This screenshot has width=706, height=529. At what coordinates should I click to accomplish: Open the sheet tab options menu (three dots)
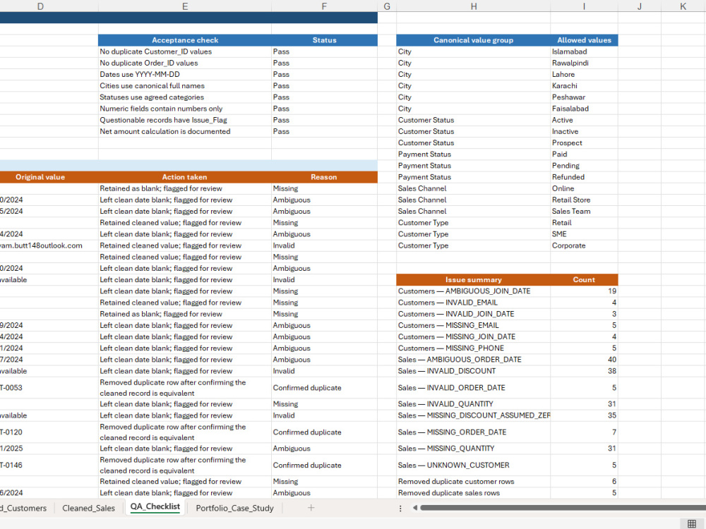400,509
